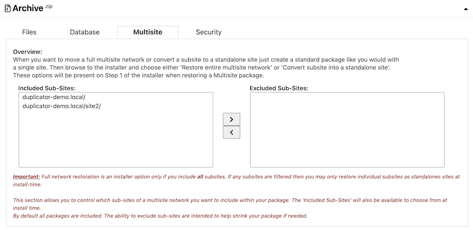
Task: Click the underlined Important label
Action: tap(26, 177)
